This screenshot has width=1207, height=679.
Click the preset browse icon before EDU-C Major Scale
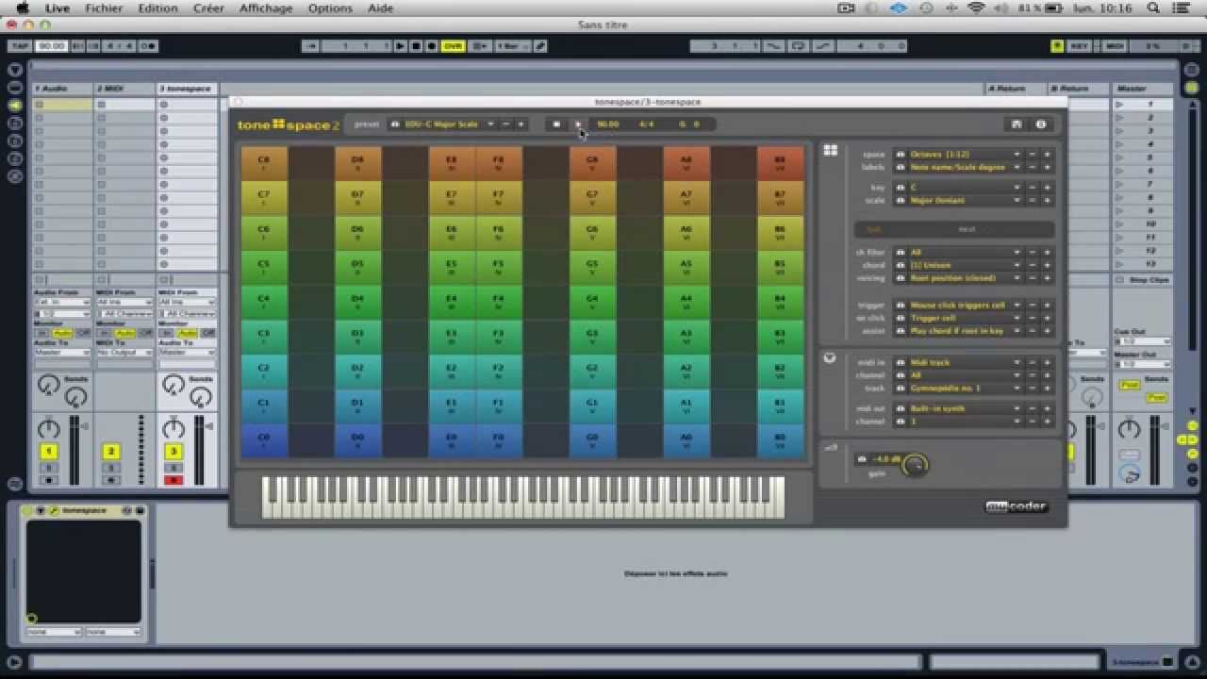(x=394, y=124)
